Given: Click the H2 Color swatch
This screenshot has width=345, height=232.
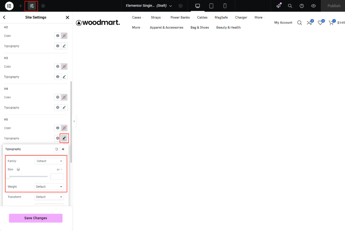Looking at the screenshot, I should [x=64, y=36].
